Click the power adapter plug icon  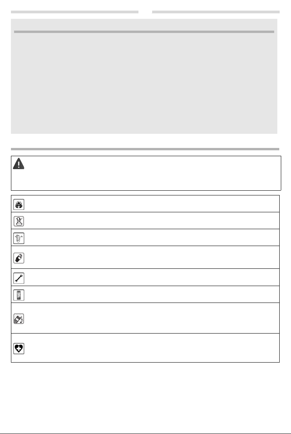[x=19, y=238]
